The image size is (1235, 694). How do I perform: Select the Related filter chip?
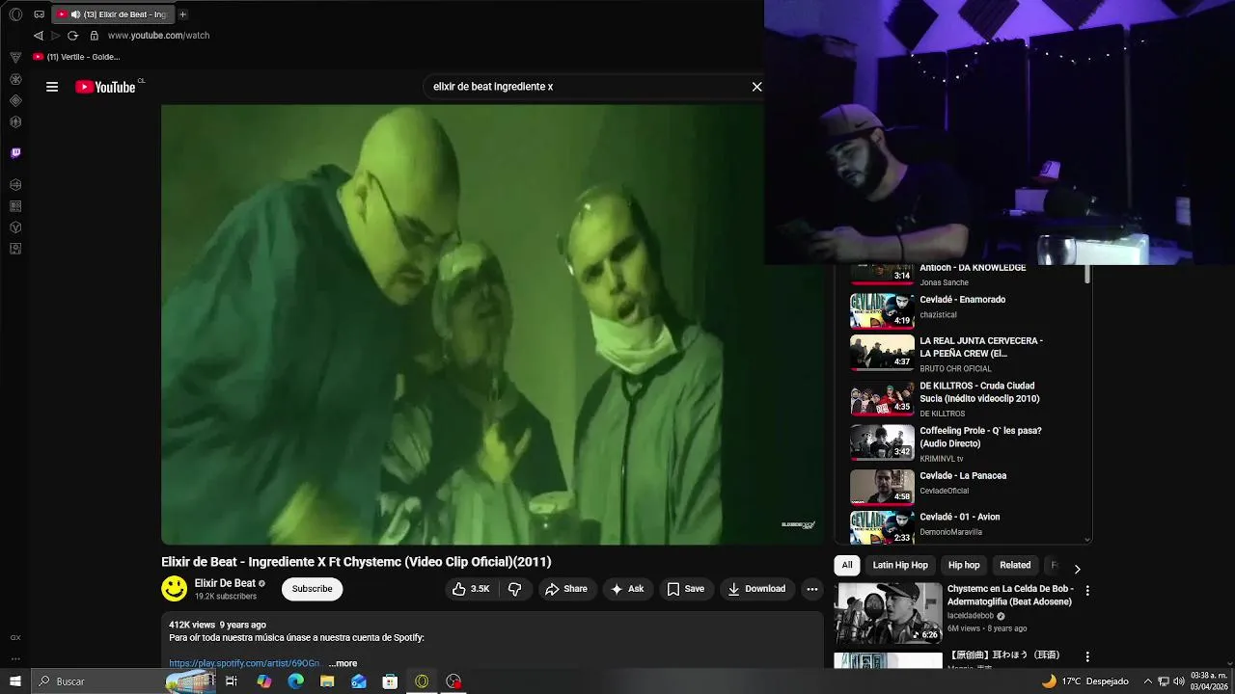click(1015, 565)
